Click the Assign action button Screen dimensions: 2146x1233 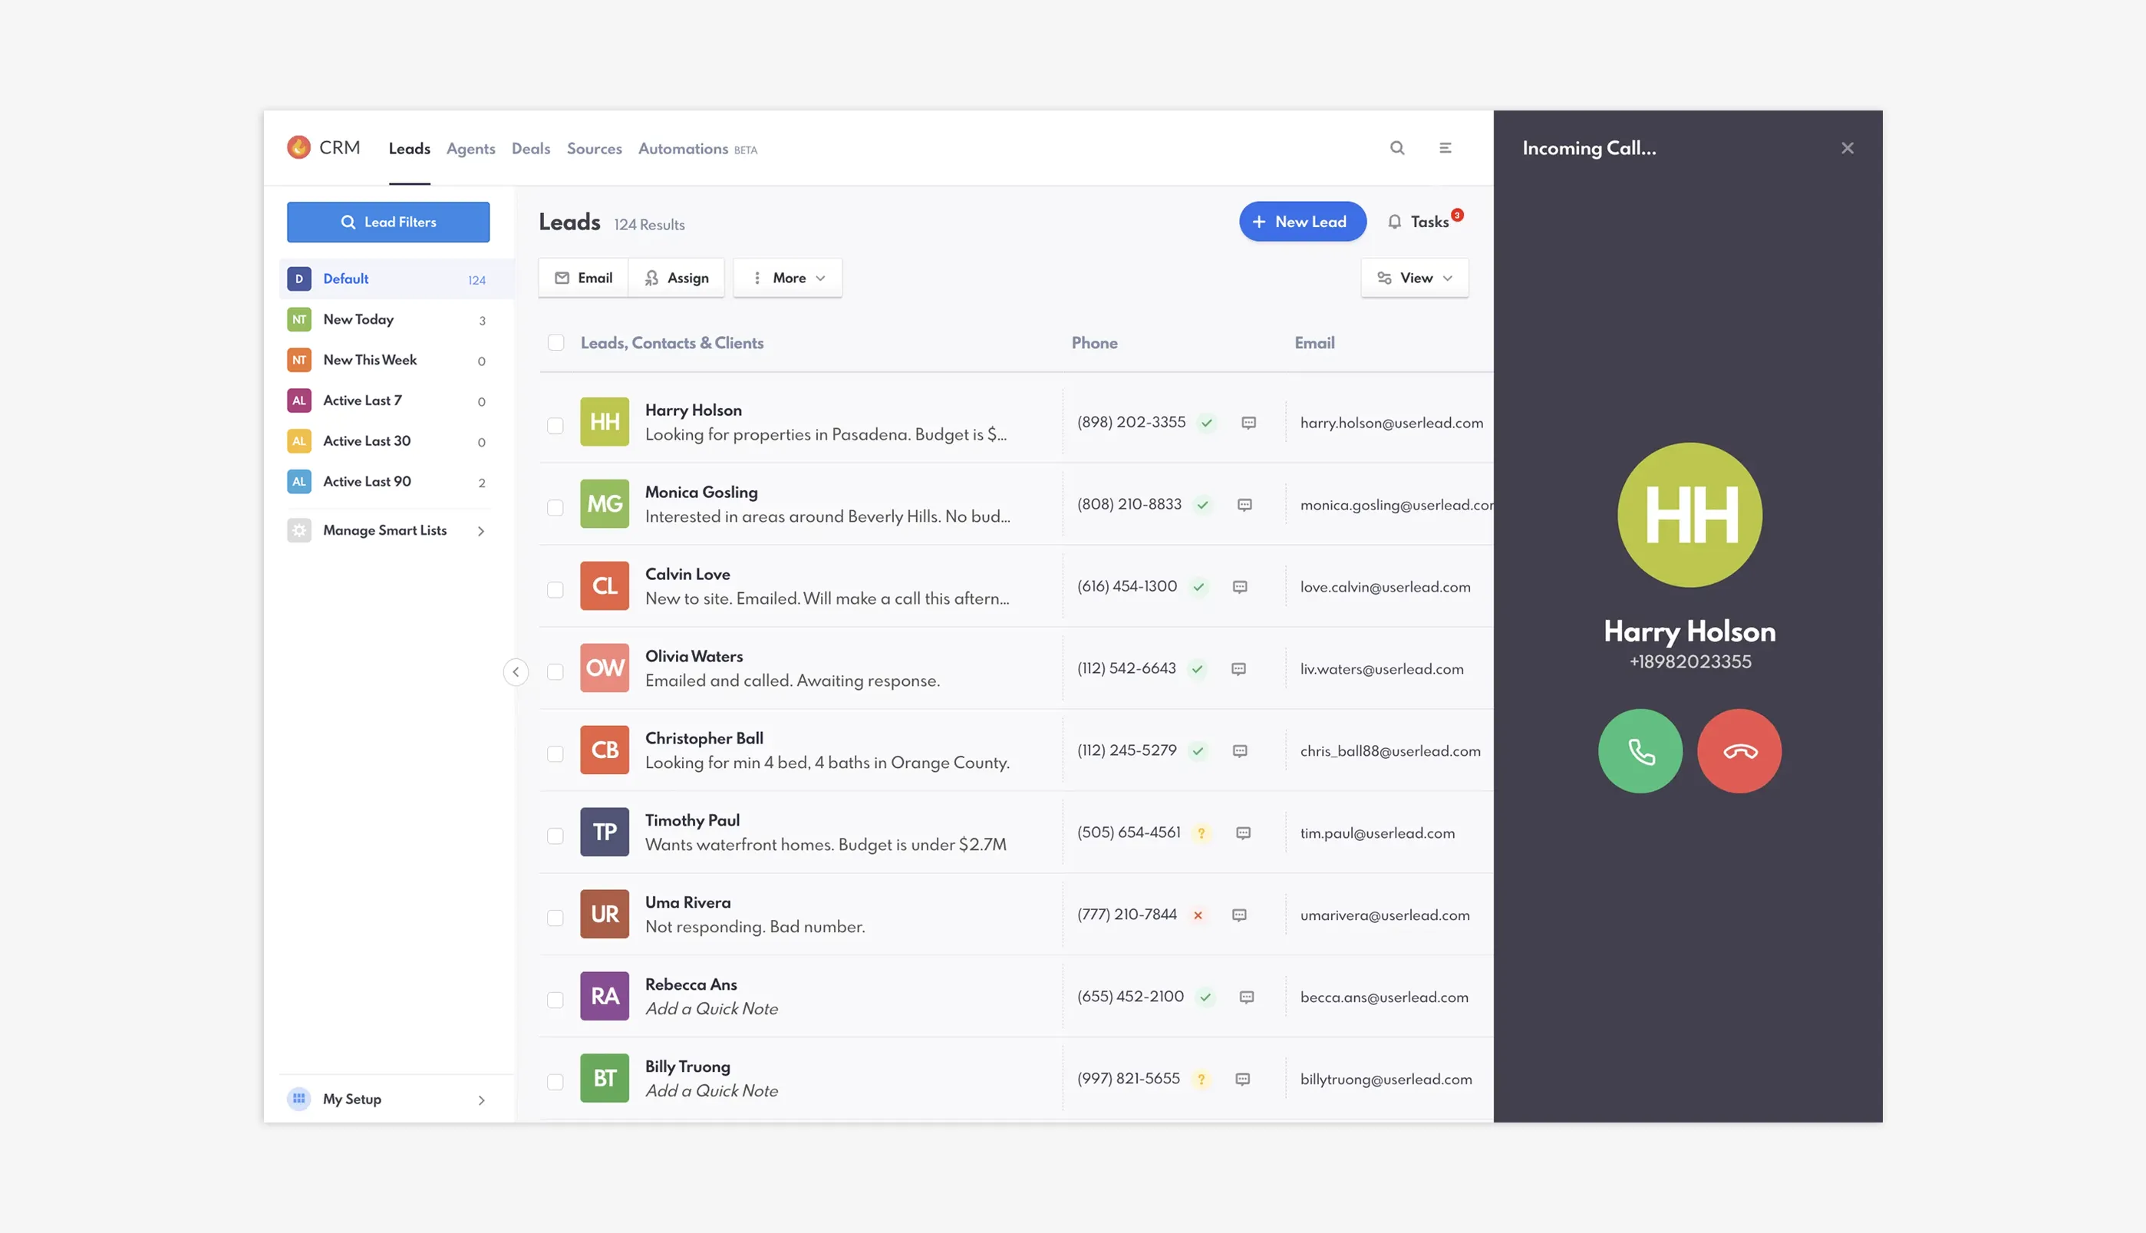coord(677,278)
